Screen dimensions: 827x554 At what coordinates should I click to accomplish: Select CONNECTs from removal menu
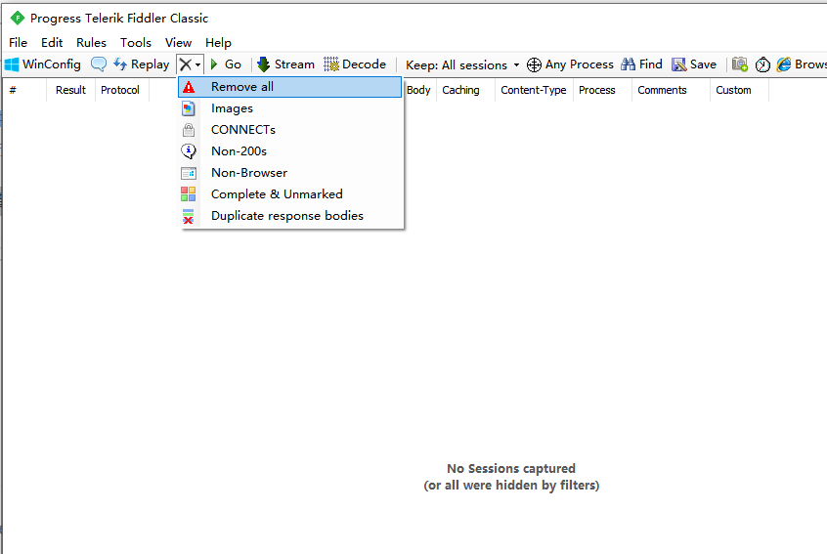tap(290, 130)
